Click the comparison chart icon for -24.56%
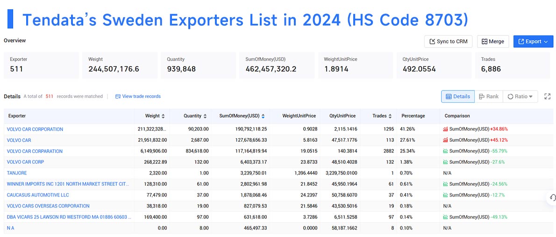Viewport: 556px width, 237px height. pos(445,184)
